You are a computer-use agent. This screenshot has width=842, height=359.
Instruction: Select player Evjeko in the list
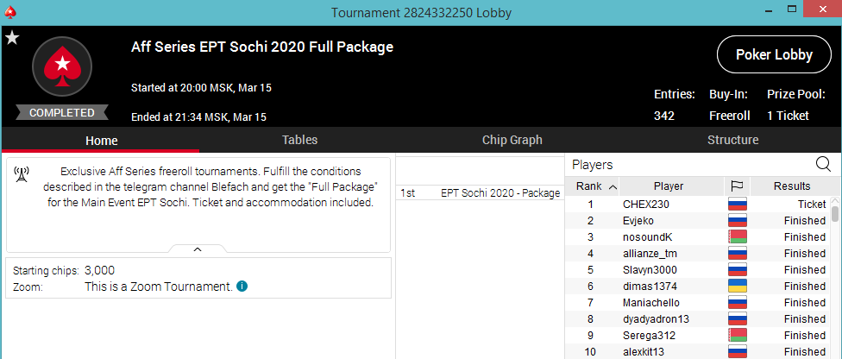pyautogui.click(x=638, y=221)
